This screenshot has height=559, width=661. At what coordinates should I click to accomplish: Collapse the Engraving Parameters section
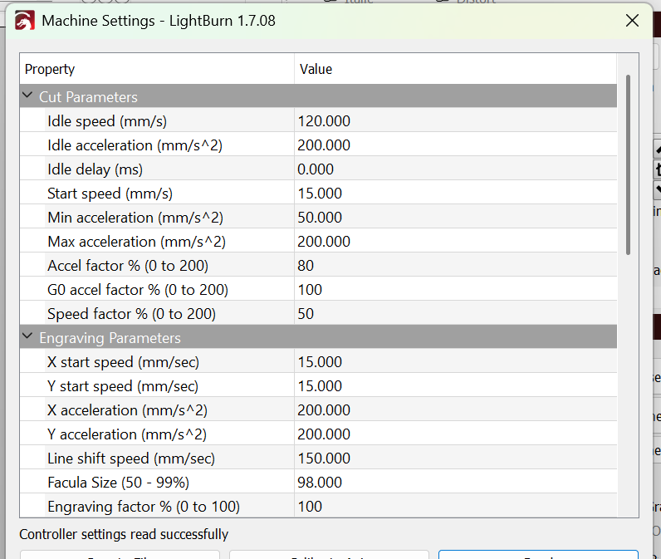point(27,336)
